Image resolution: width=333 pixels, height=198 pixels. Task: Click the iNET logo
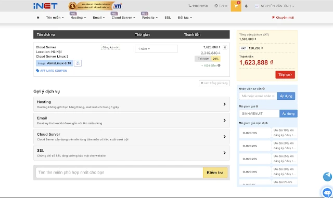pos(45,6)
